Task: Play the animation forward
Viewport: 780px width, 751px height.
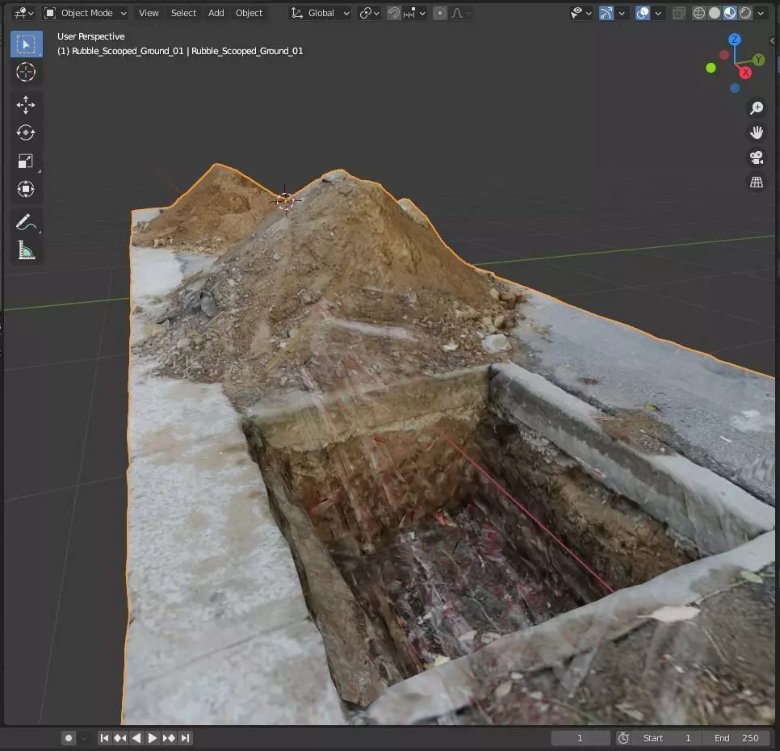Action: tap(153, 738)
